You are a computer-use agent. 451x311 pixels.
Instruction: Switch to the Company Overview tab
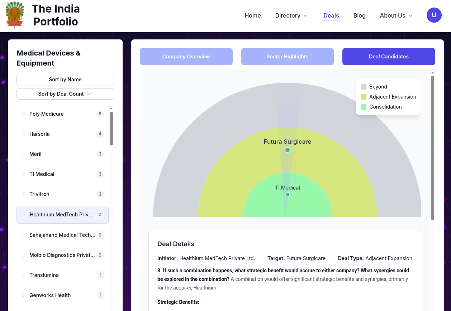click(186, 57)
